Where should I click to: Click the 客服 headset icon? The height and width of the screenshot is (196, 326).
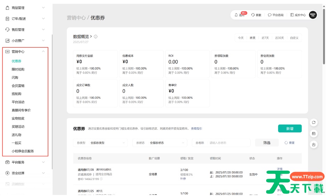(x=253, y=15)
